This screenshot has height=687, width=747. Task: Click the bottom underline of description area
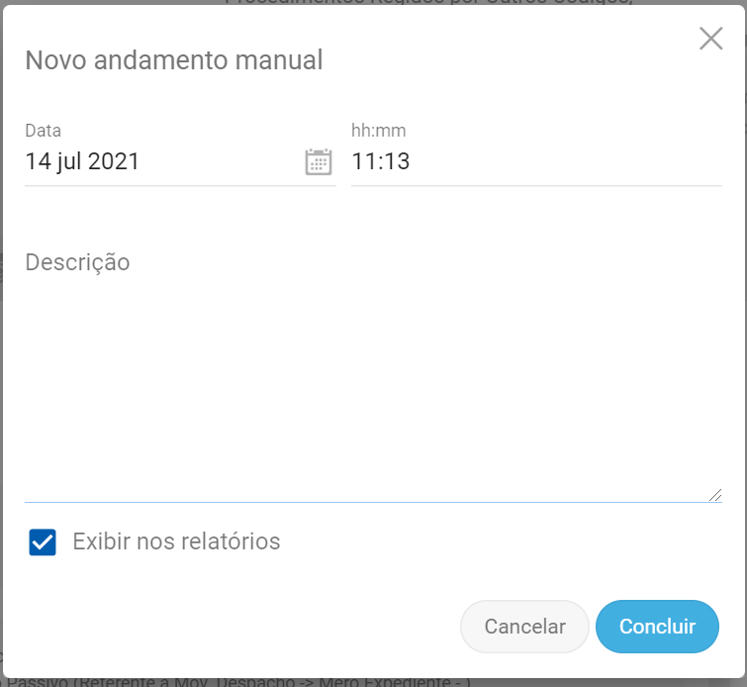click(372, 502)
